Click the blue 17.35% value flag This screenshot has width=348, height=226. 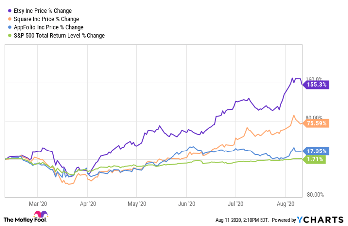coord(316,151)
